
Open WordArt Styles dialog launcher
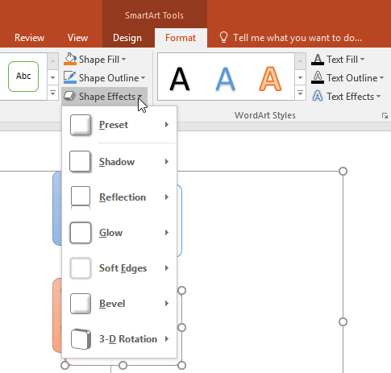pyautogui.click(x=385, y=116)
